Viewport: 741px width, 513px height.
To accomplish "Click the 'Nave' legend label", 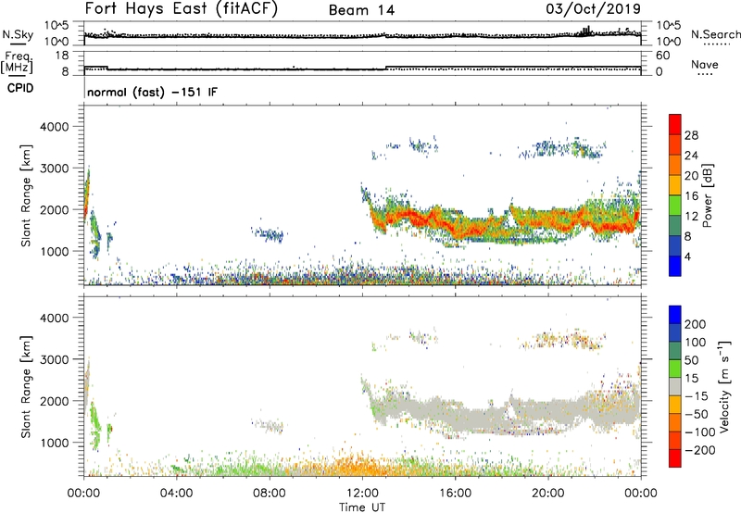I will (x=704, y=65).
